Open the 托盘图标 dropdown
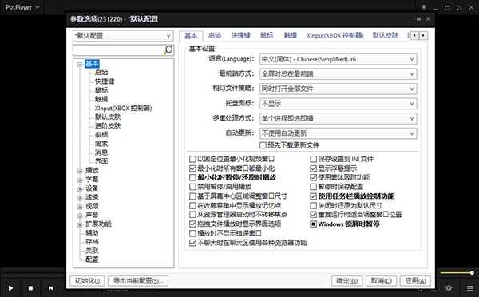Viewport: 479px width, 297px height. (x=338, y=104)
